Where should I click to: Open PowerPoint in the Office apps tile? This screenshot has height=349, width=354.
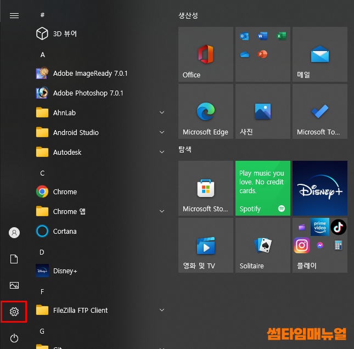click(x=262, y=54)
